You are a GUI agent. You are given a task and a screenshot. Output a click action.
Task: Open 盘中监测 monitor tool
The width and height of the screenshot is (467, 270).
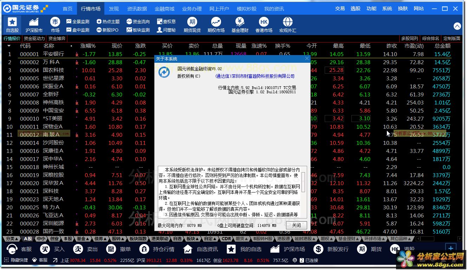(x=78, y=30)
